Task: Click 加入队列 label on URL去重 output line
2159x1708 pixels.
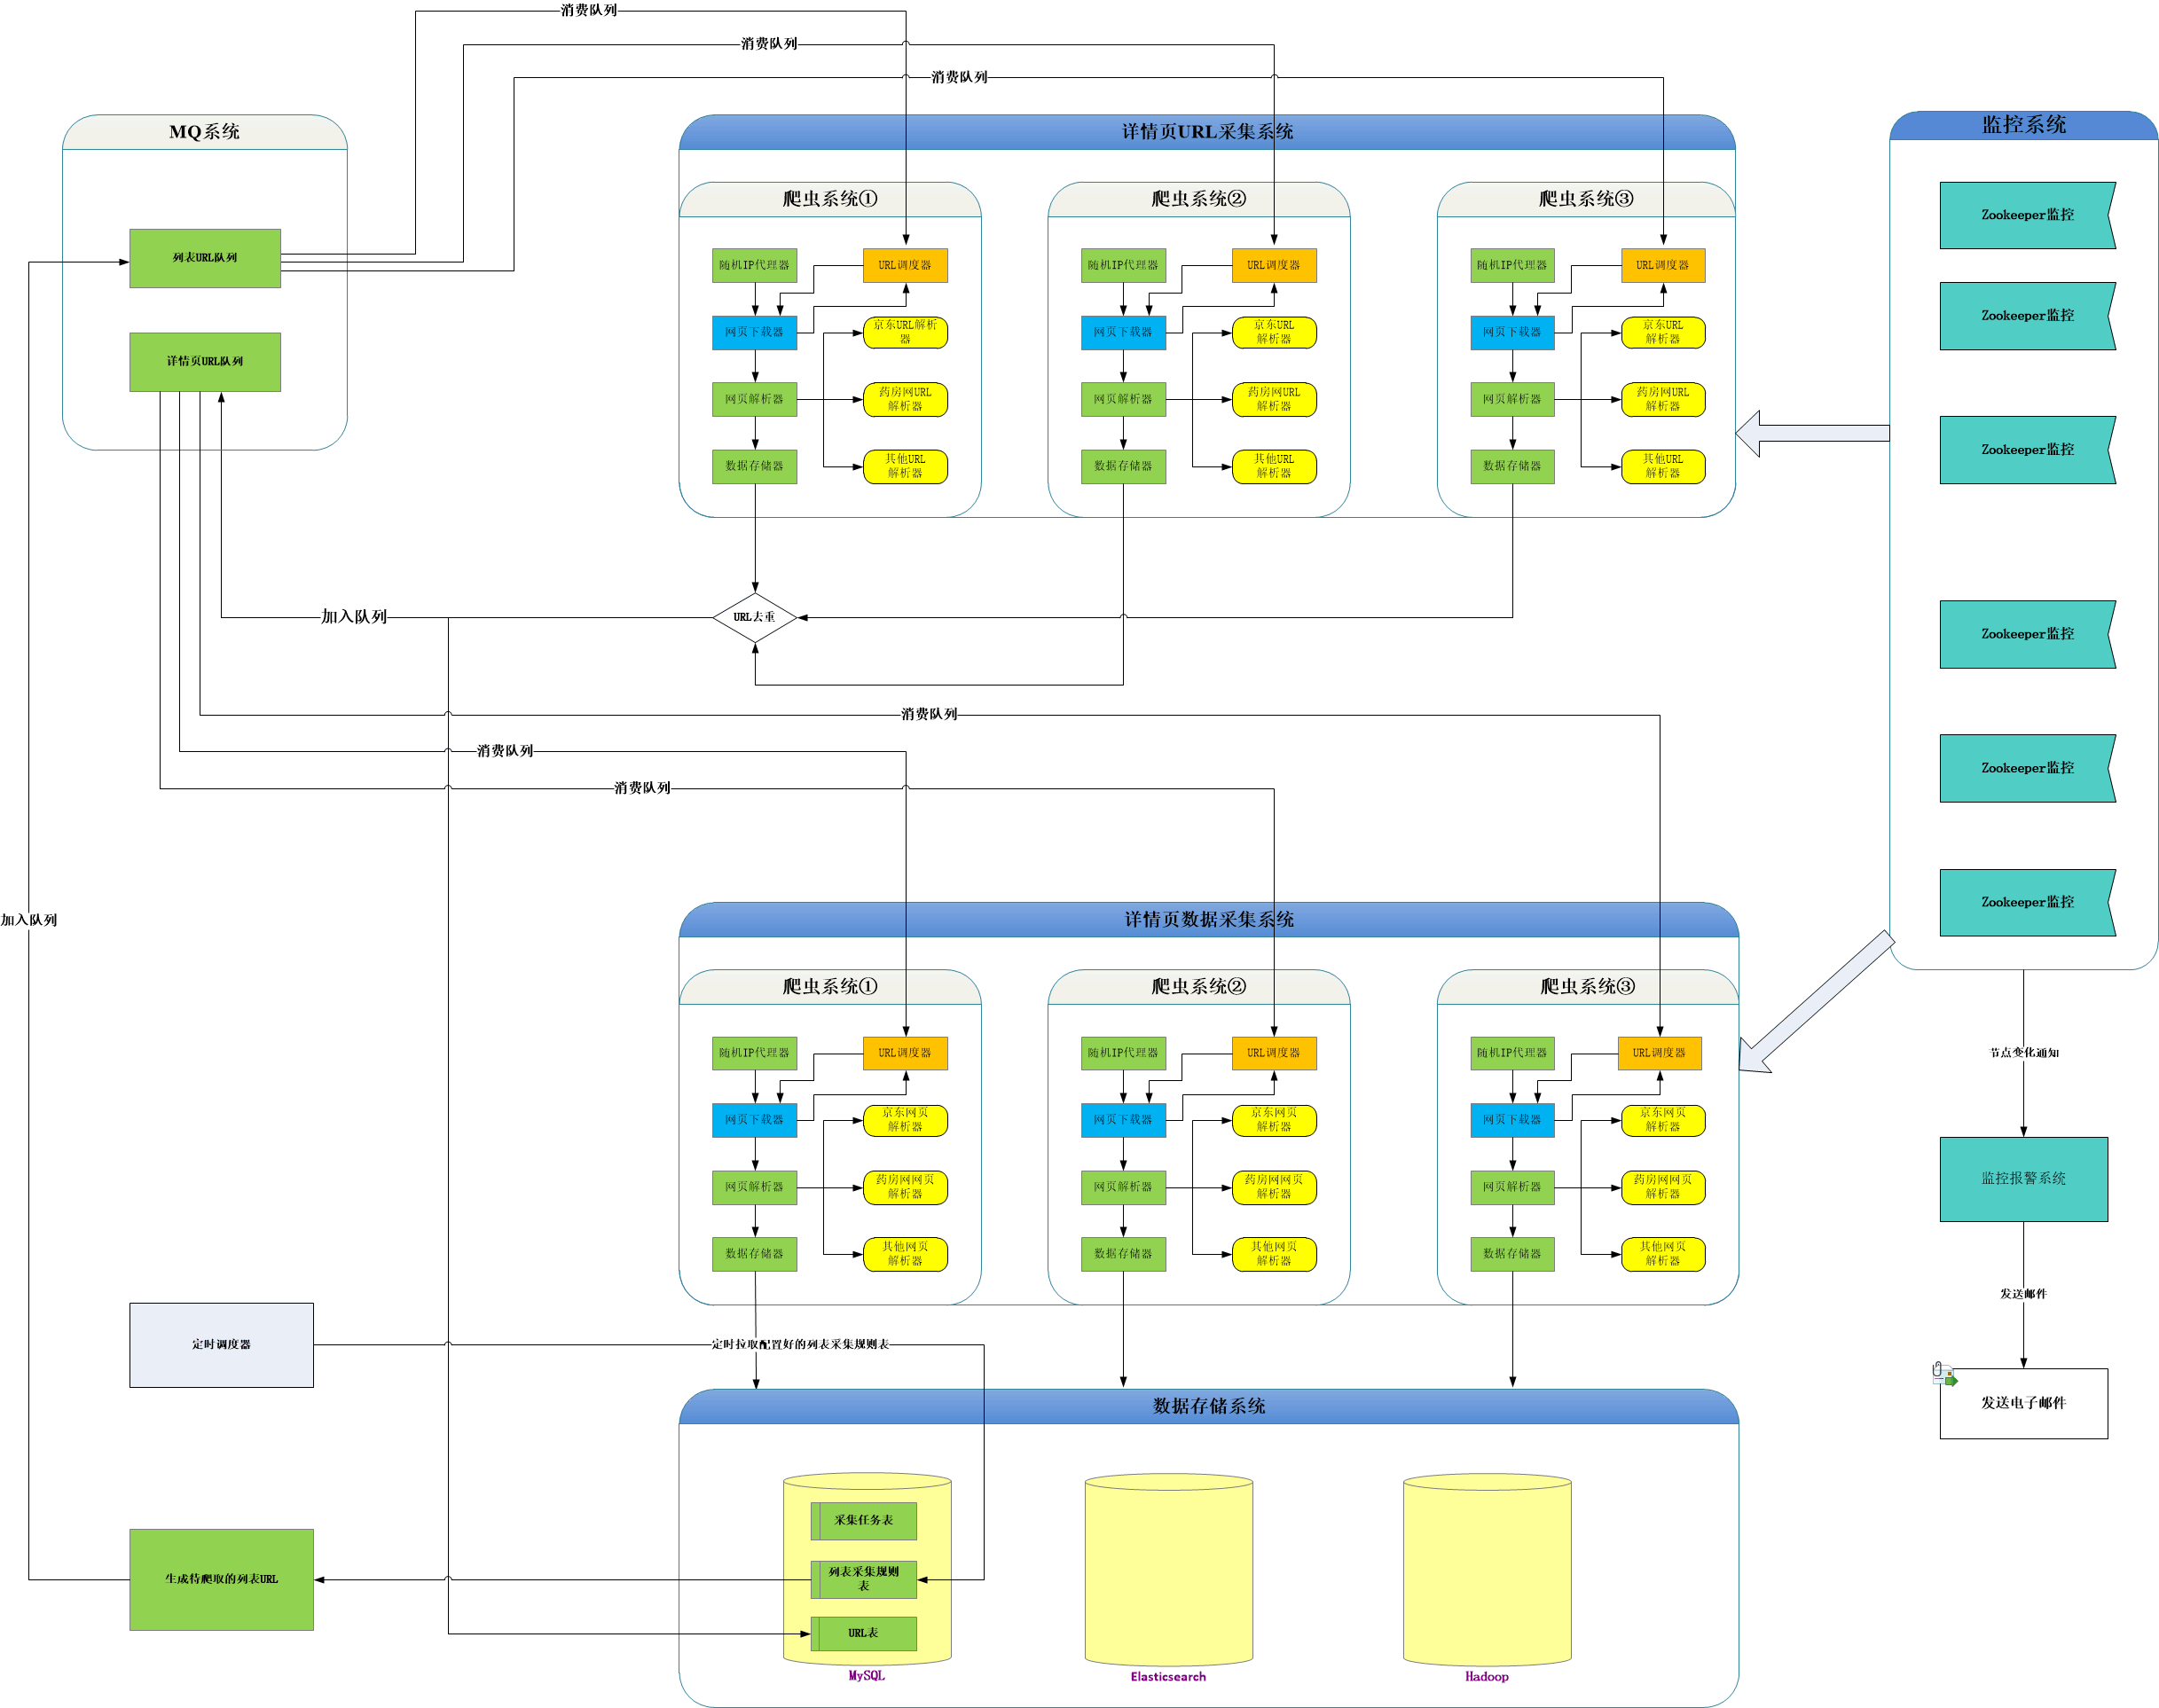Action: pyautogui.click(x=354, y=617)
